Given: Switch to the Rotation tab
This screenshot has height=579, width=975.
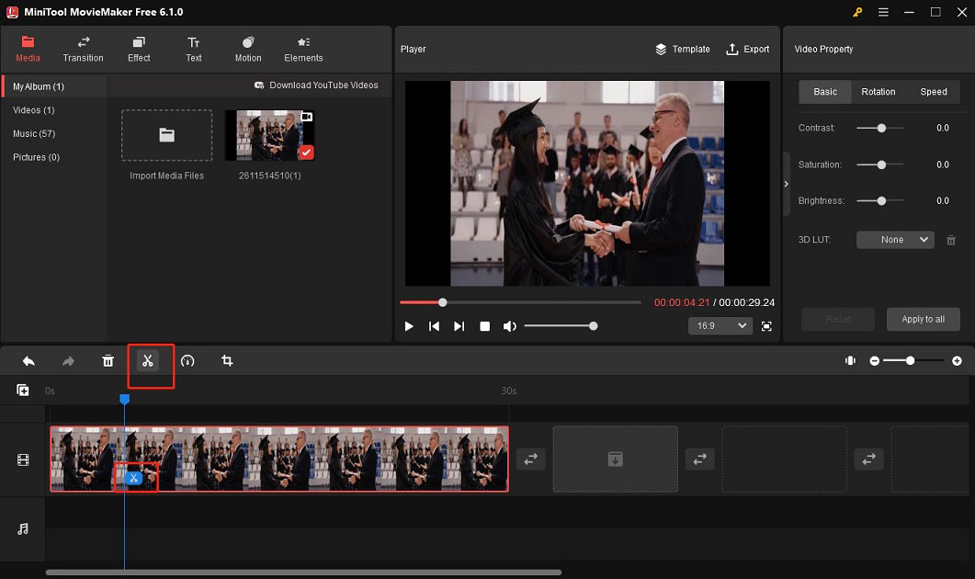Looking at the screenshot, I should (879, 92).
